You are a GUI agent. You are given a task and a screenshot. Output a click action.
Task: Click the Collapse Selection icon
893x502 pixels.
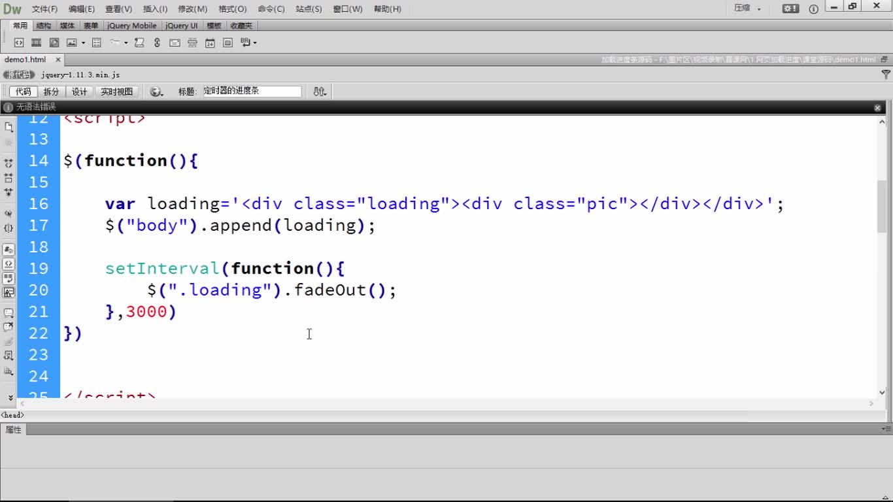8,178
